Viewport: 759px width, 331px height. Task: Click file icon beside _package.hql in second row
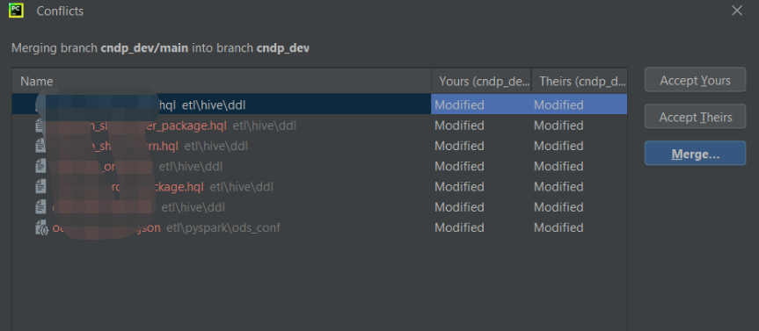[40, 126]
